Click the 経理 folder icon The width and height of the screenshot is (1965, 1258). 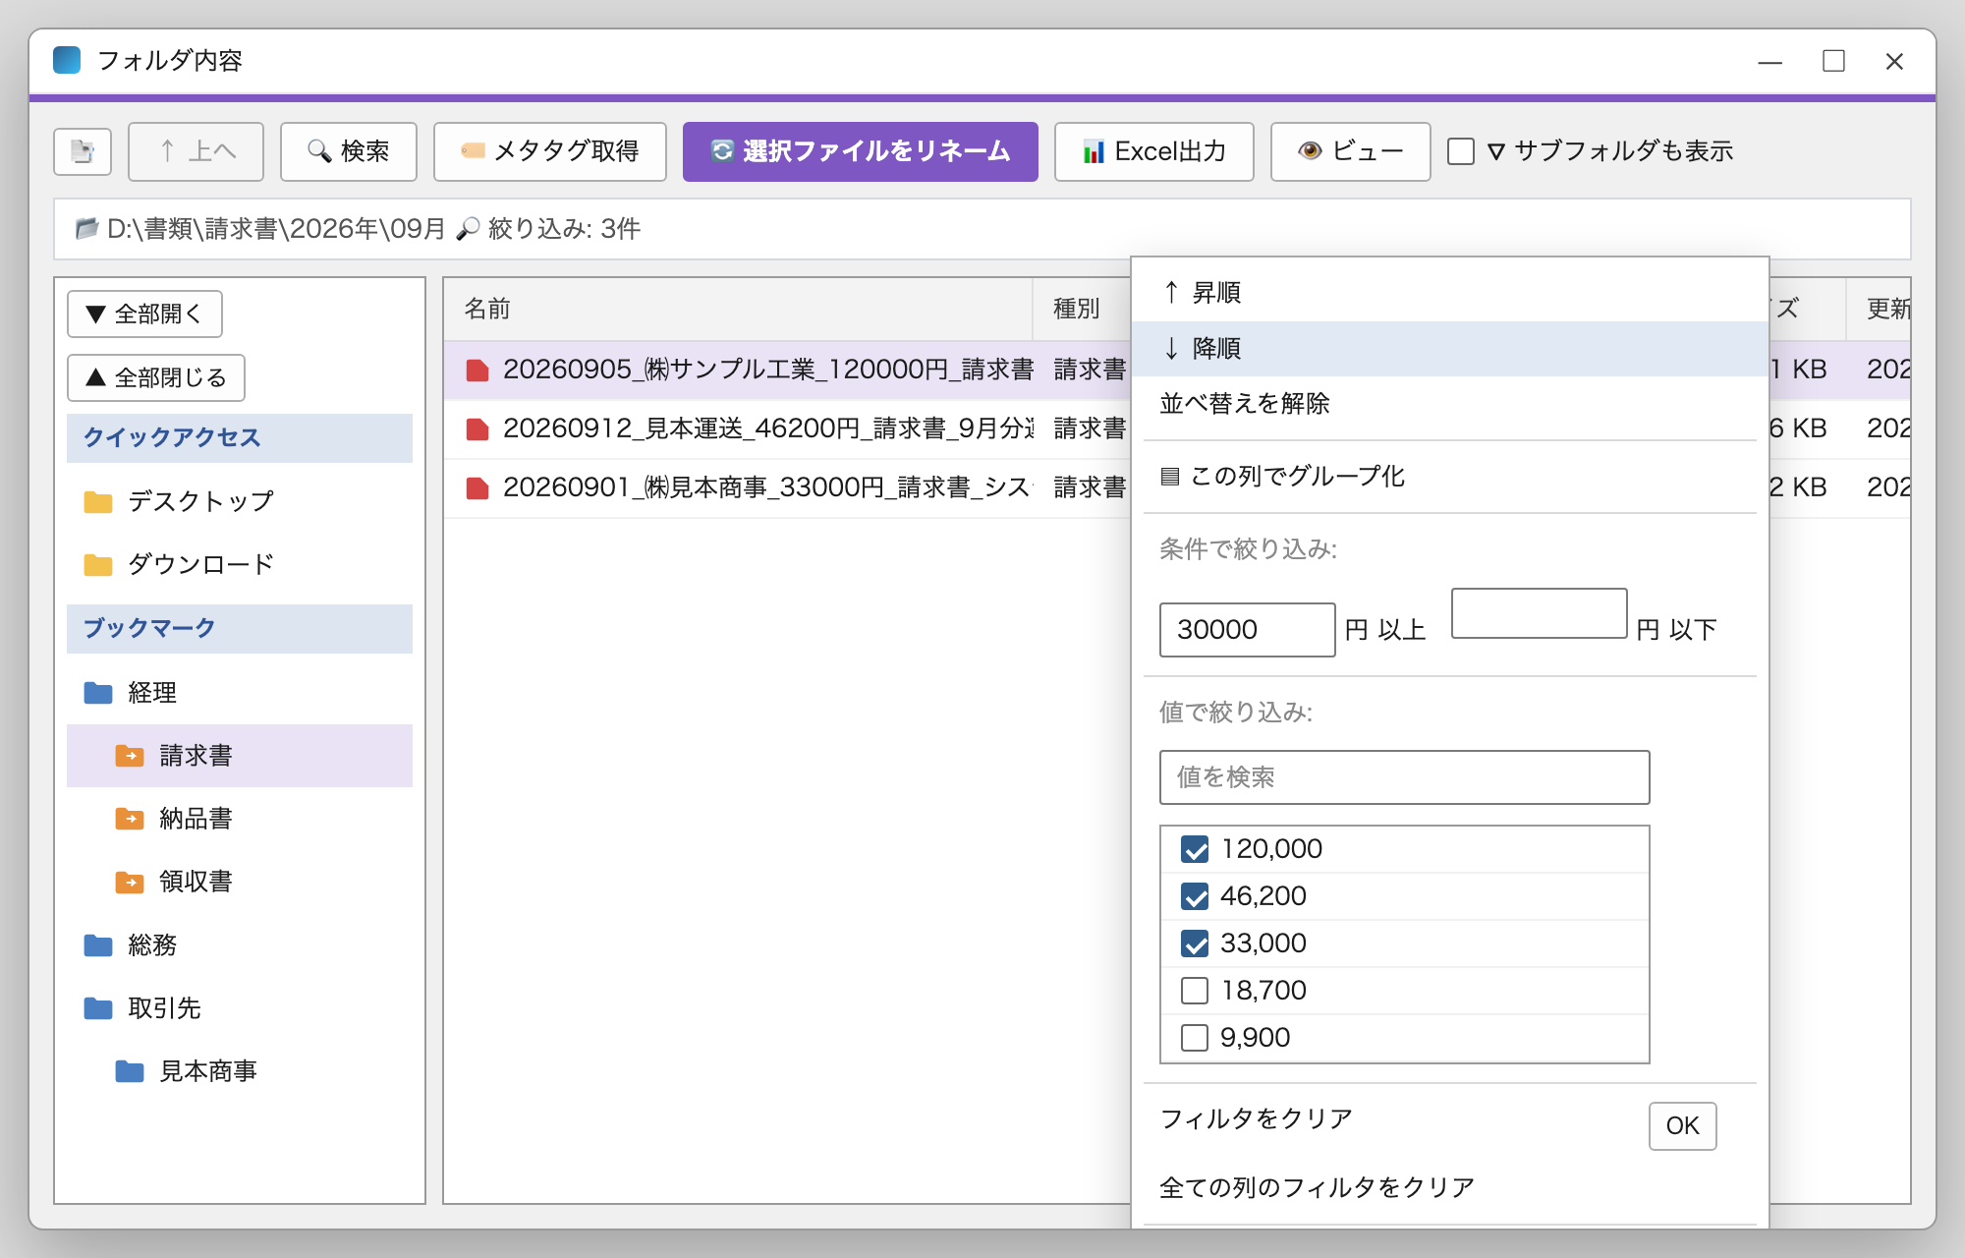(98, 692)
